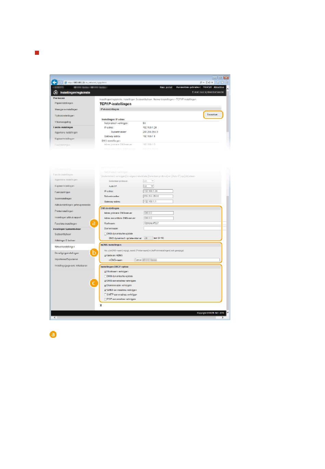Click the DNS dynamisch update-interval field
Screen dimensions: 325x469
(148, 238)
